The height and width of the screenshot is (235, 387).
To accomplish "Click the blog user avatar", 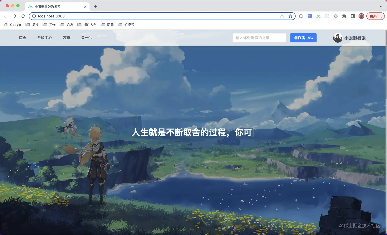I will (x=338, y=38).
